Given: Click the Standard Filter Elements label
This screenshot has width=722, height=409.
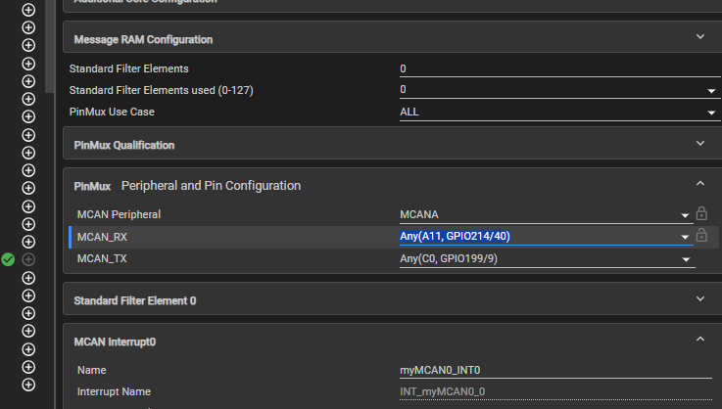Looking at the screenshot, I should pyautogui.click(x=129, y=69).
